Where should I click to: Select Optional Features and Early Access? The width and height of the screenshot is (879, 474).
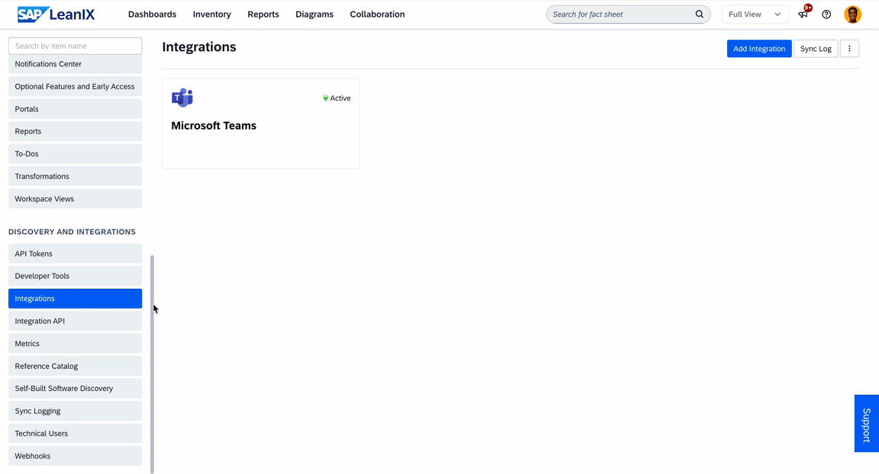[x=75, y=86]
